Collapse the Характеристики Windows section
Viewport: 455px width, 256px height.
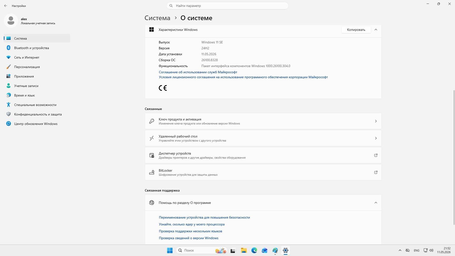pyautogui.click(x=376, y=30)
